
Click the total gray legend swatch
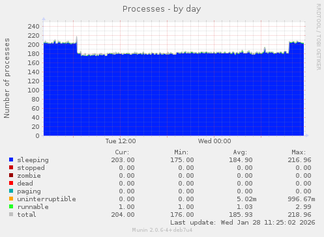click(x=11, y=214)
